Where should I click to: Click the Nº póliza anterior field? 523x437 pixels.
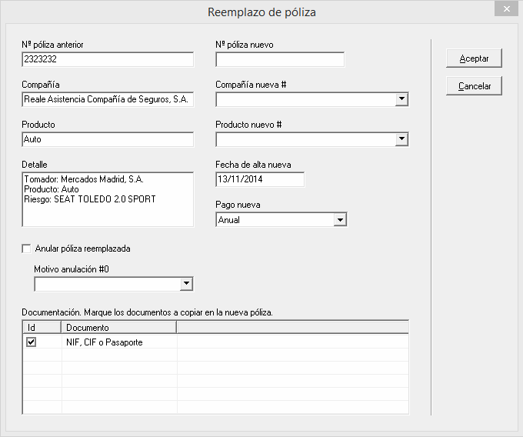pos(108,59)
